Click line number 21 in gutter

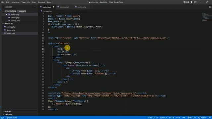[43, 63]
